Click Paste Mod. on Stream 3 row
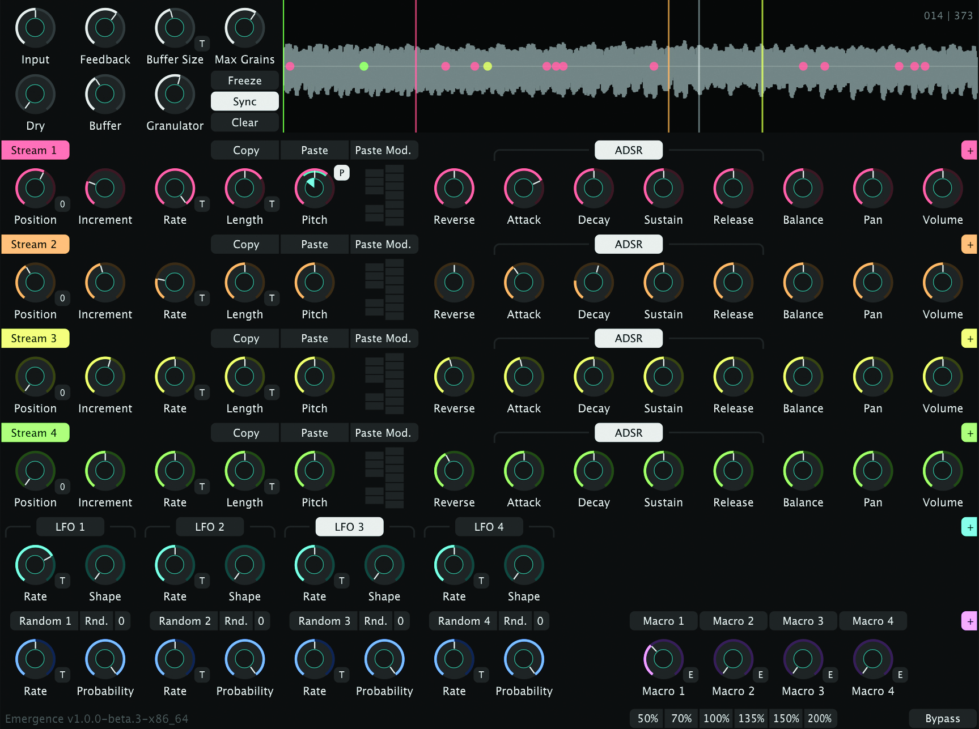The height and width of the screenshot is (729, 979). point(383,338)
